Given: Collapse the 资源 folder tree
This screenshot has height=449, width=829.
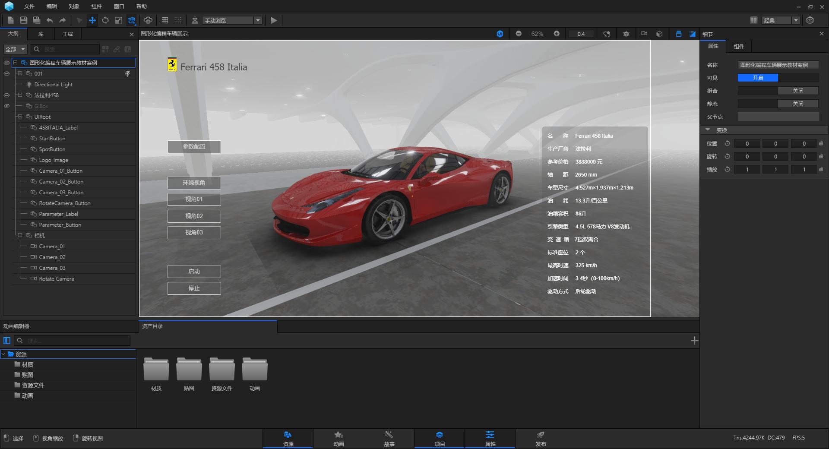Looking at the screenshot, I should [3, 354].
